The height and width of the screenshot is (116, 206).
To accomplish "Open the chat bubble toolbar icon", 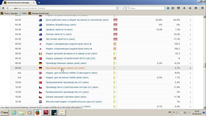I will click(196, 8).
